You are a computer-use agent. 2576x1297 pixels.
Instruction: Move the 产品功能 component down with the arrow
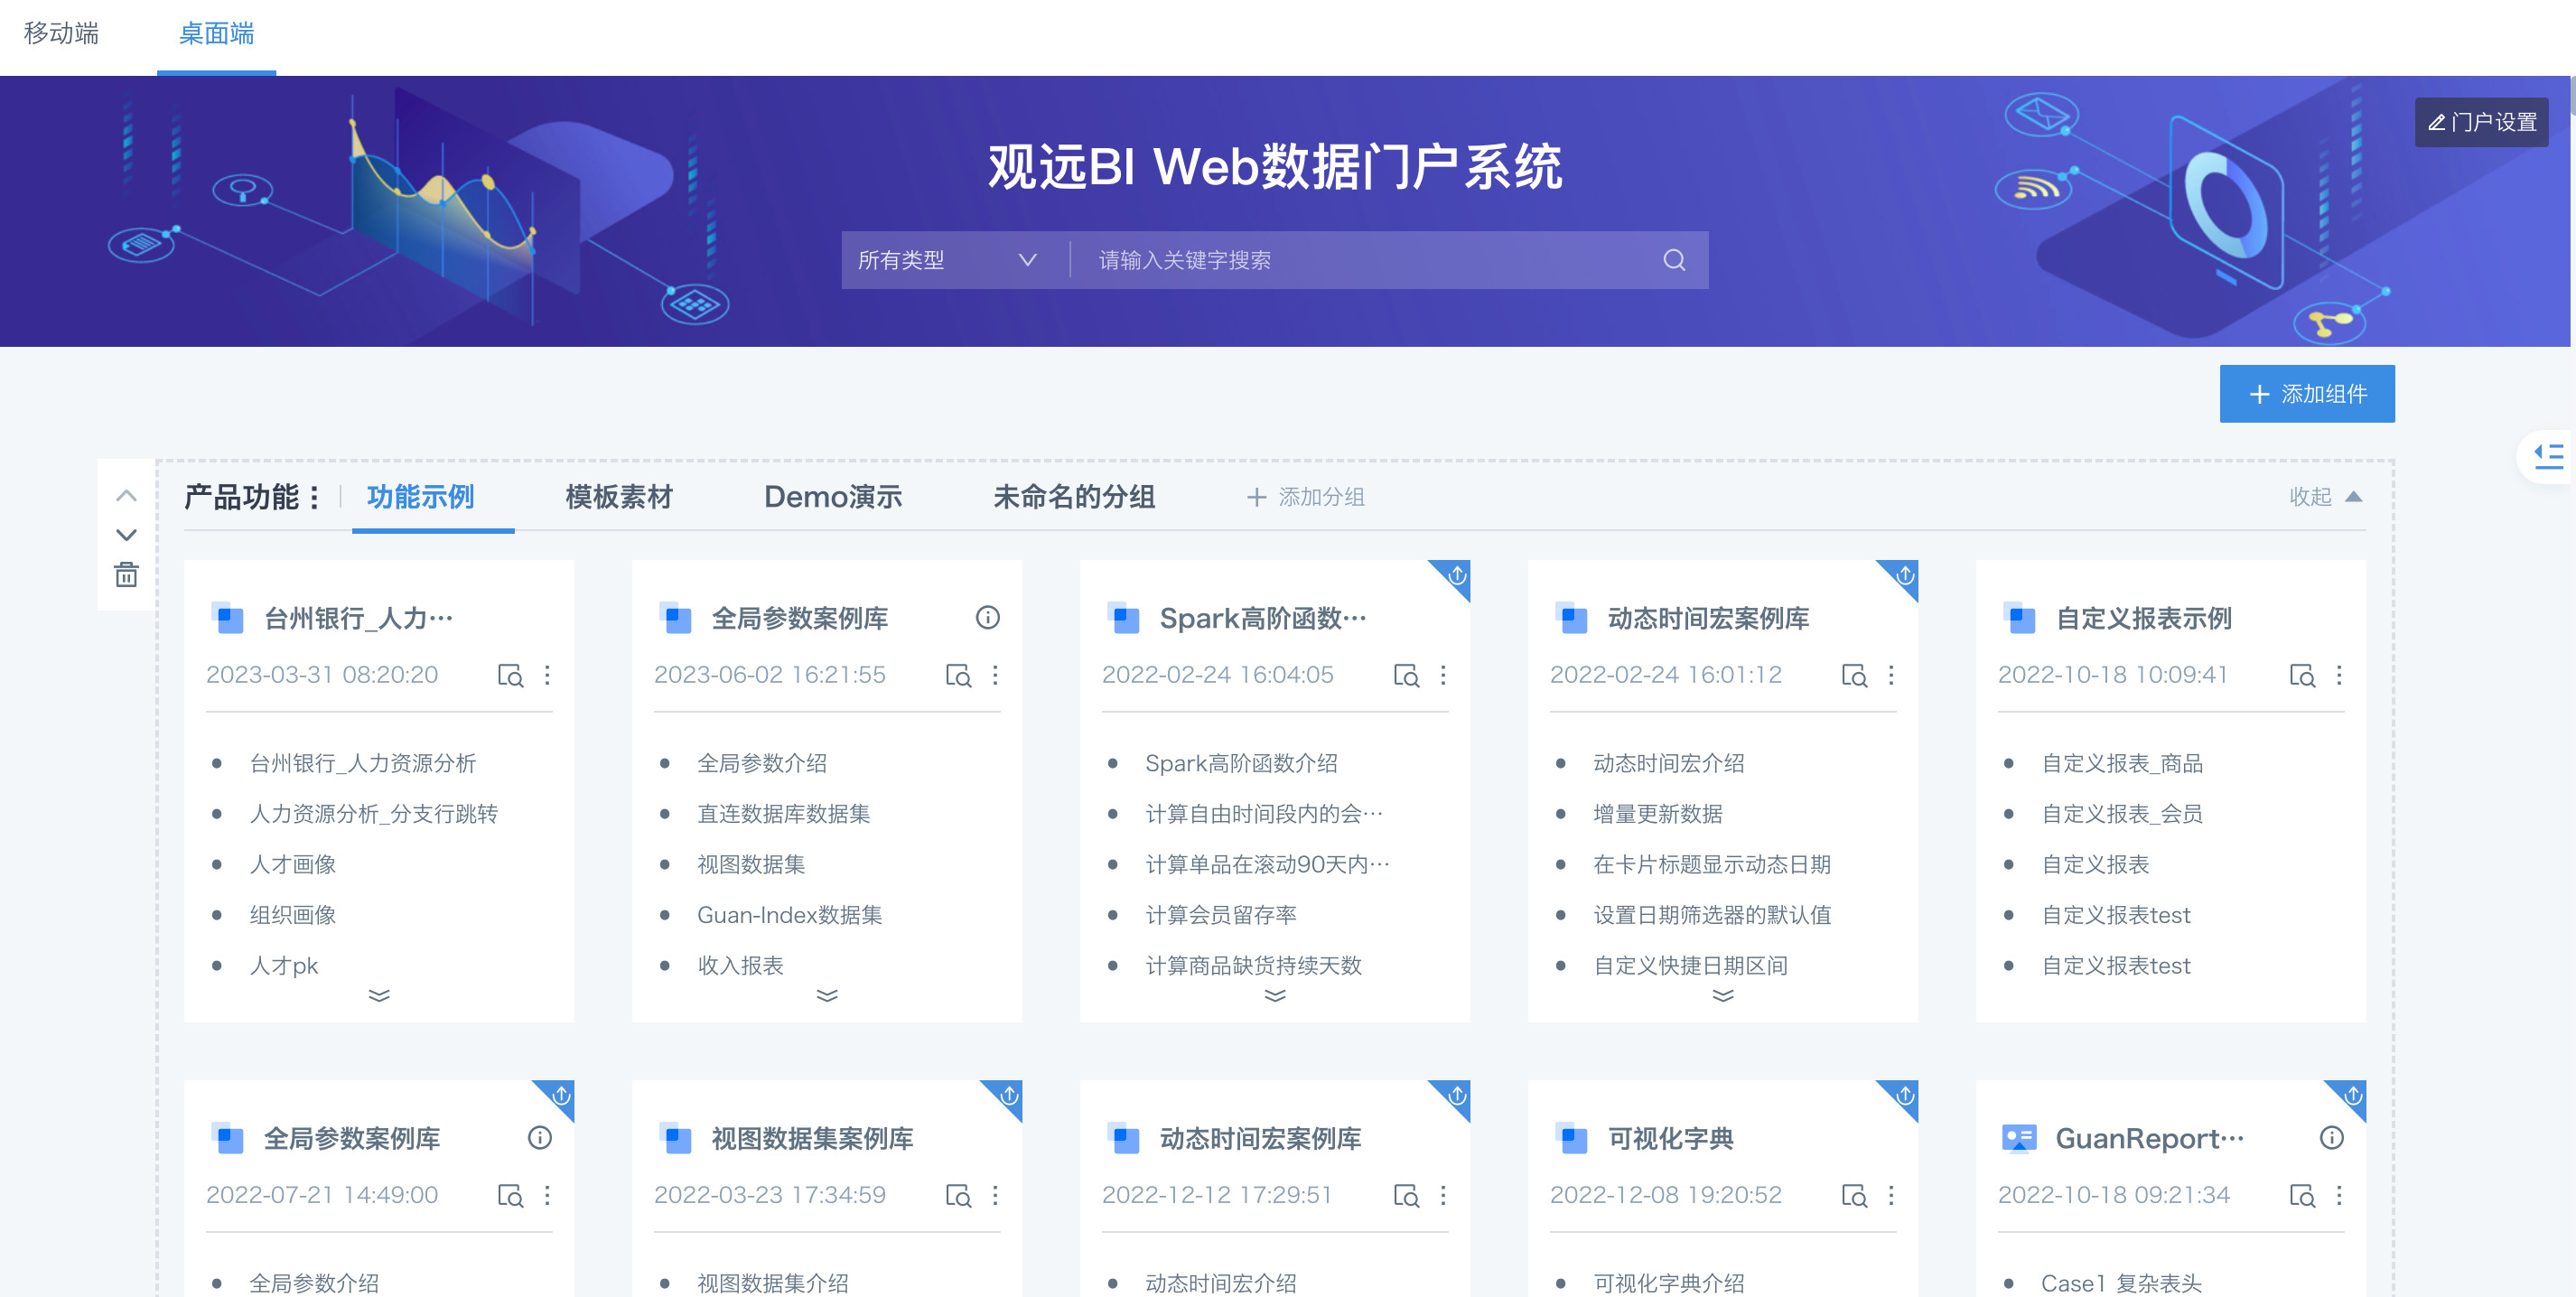(x=126, y=535)
